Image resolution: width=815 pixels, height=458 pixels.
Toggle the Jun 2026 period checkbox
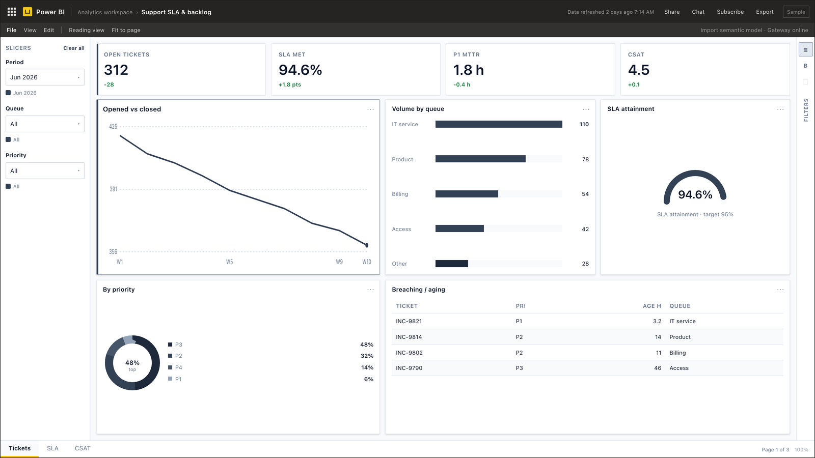coord(8,93)
